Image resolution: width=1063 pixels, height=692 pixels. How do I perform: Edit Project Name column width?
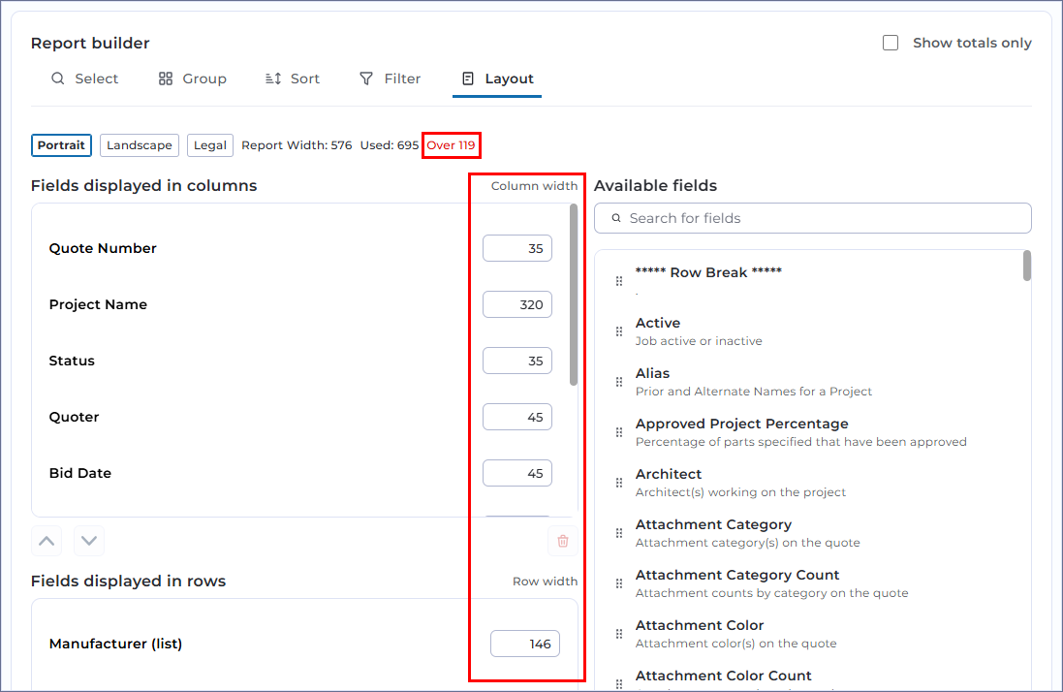[x=517, y=304]
